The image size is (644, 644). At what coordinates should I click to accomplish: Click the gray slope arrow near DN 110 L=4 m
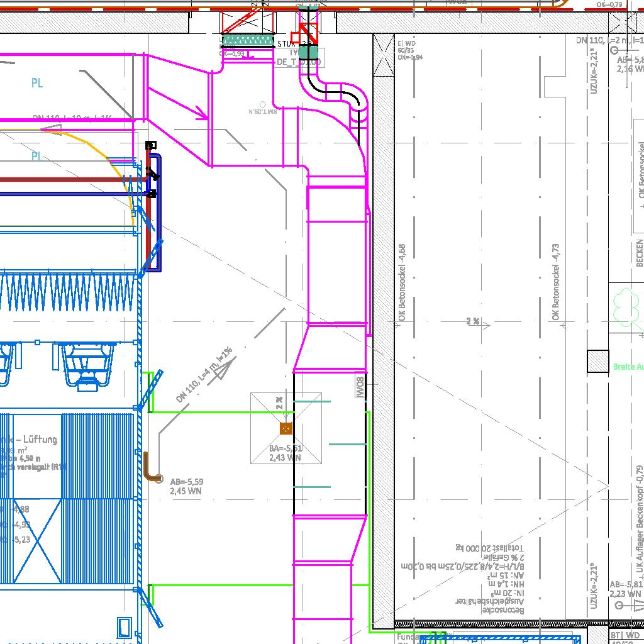coord(222,371)
